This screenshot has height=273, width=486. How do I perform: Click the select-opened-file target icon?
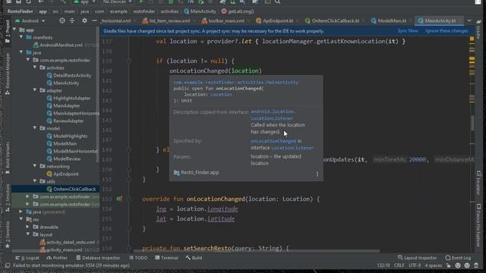point(62,20)
